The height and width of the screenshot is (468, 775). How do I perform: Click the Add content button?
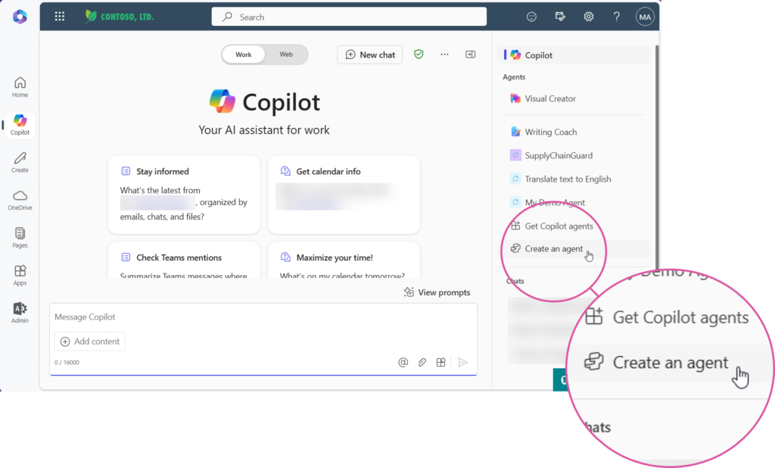[x=90, y=342]
